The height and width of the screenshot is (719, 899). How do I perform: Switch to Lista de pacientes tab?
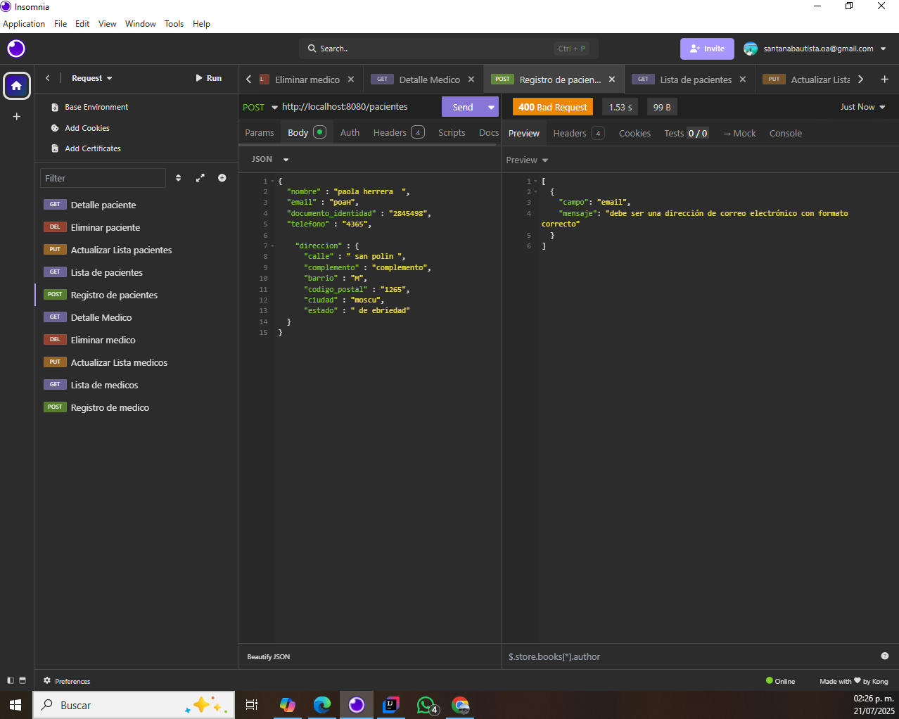coord(689,79)
